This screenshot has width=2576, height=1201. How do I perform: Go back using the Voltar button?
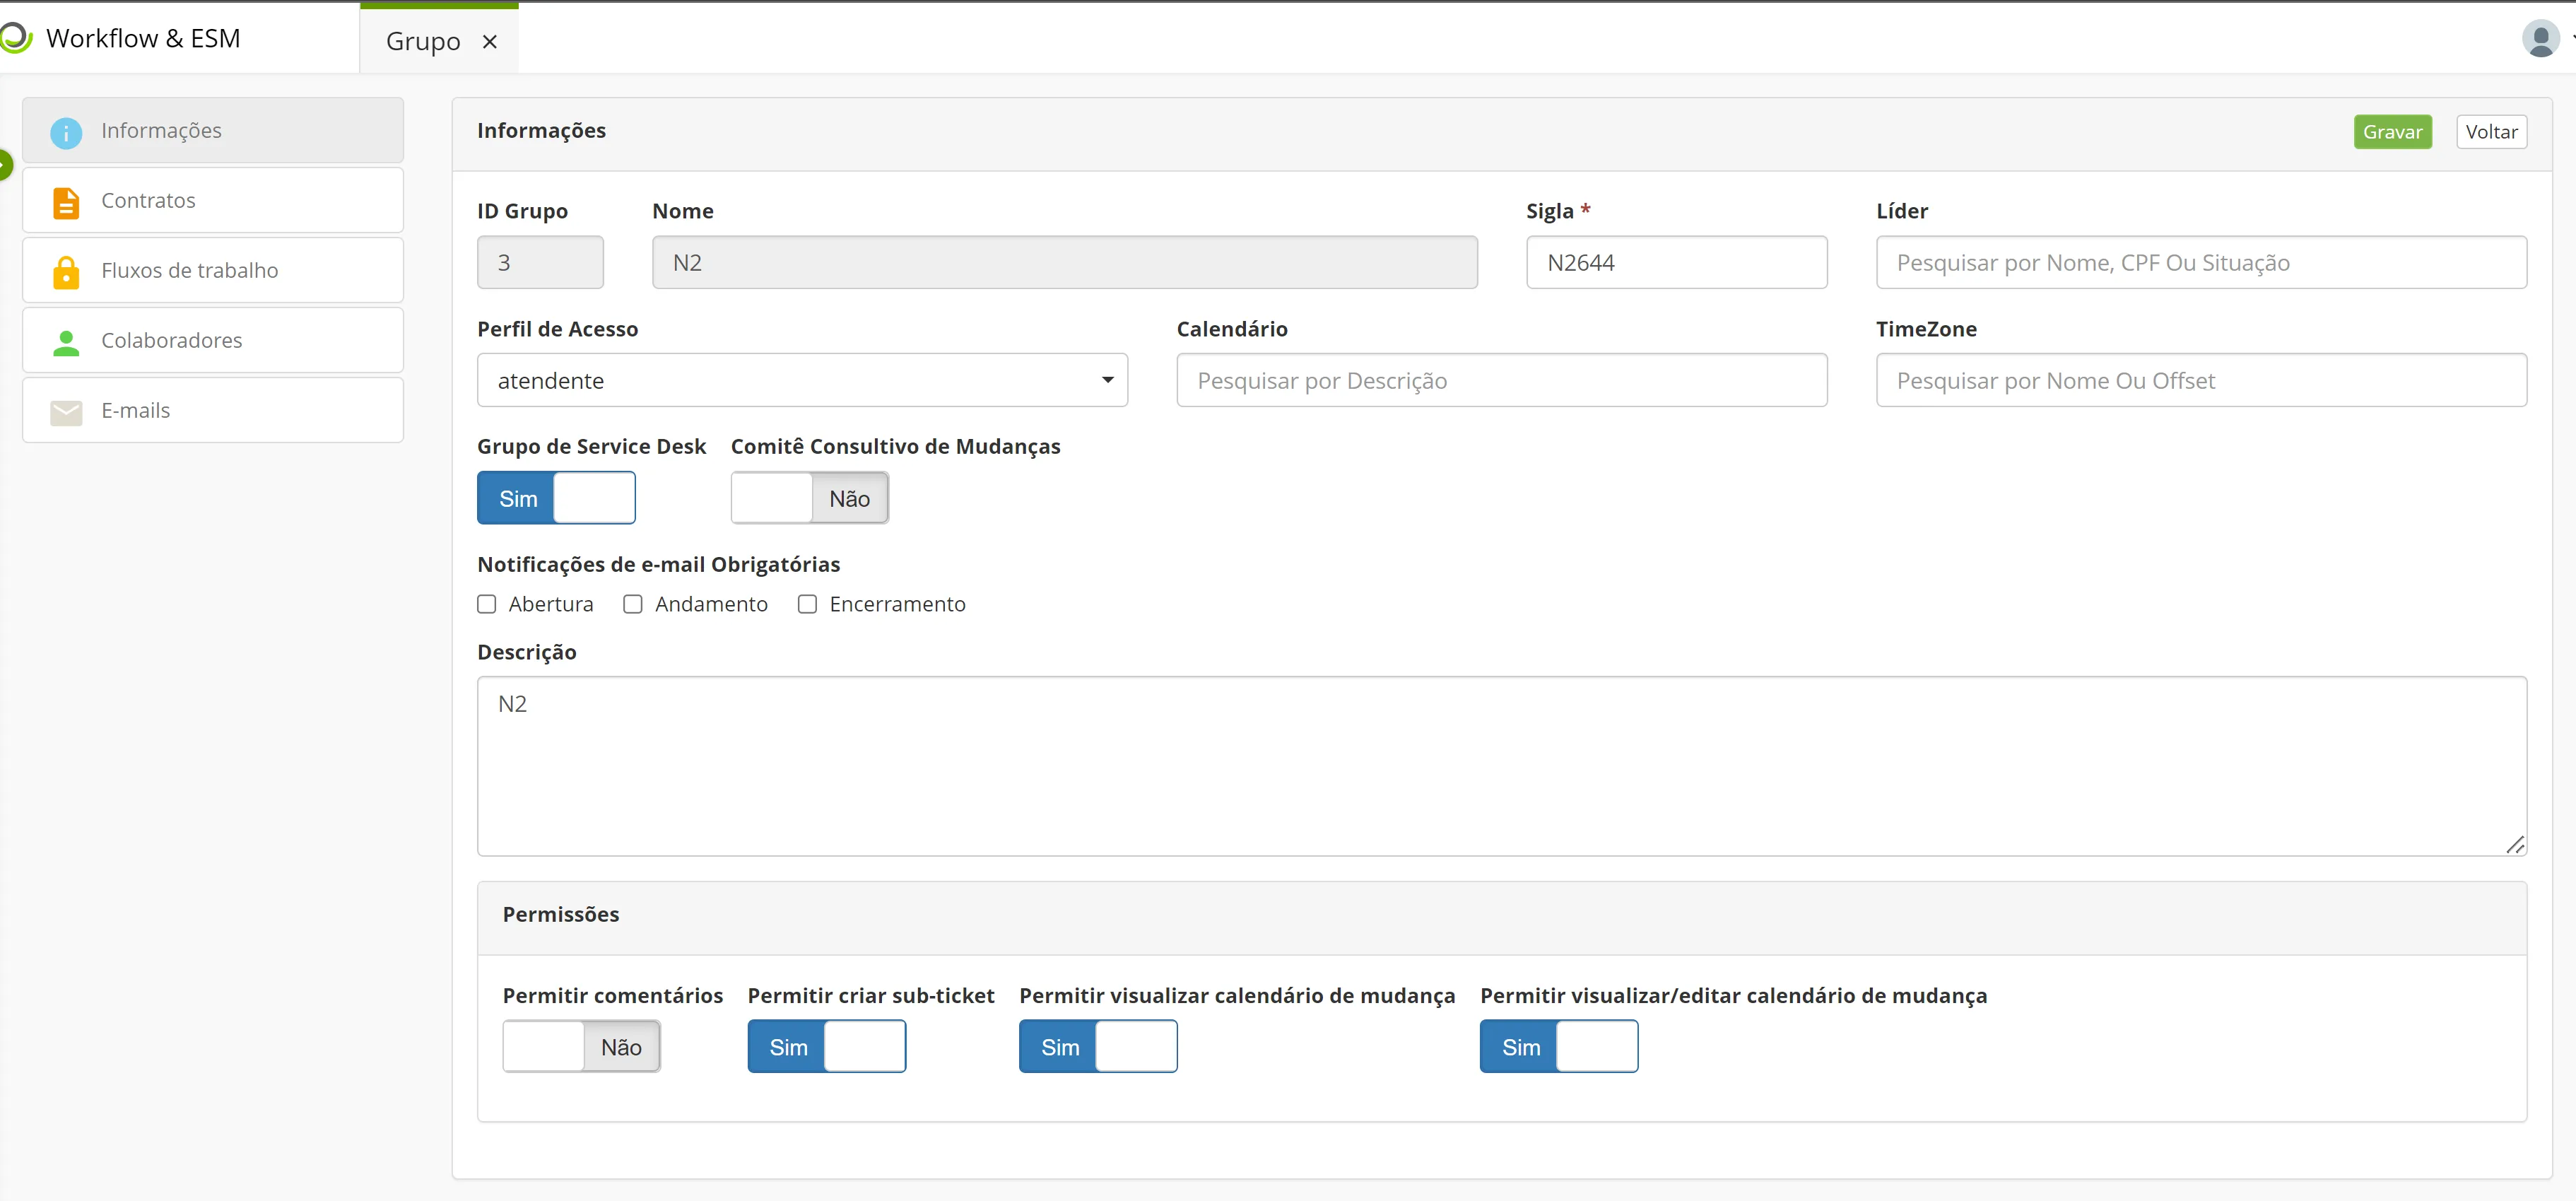(x=2491, y=132)
